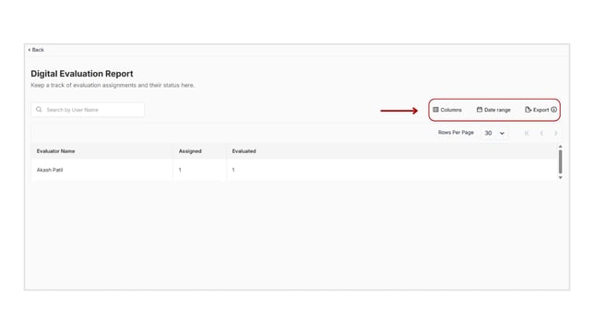Open the Rows Per Page dropdown
Viewport: 594px width, 334px height.
[x=494, y=133]
